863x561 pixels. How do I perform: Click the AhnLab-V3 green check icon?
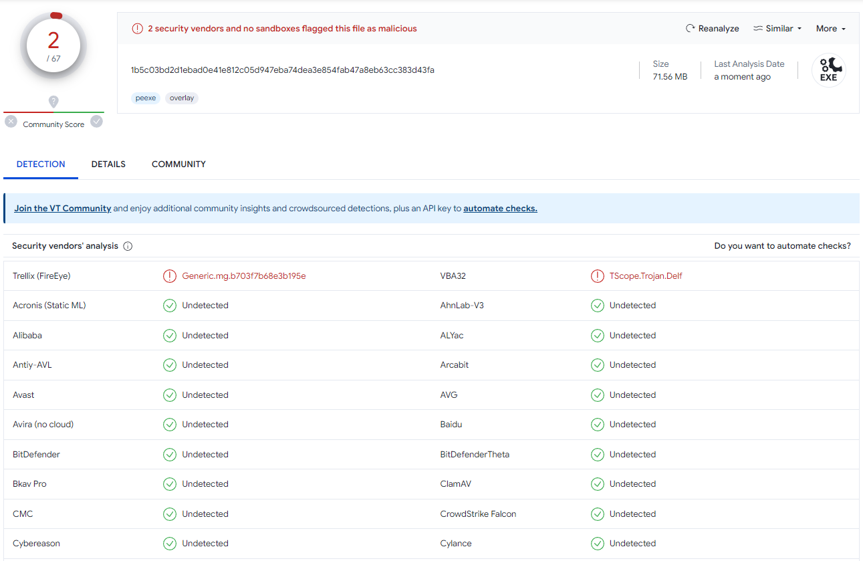[597, 306]
